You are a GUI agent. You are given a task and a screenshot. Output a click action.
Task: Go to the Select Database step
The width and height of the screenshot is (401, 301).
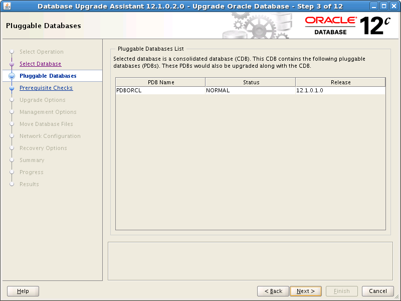(41, 64)
